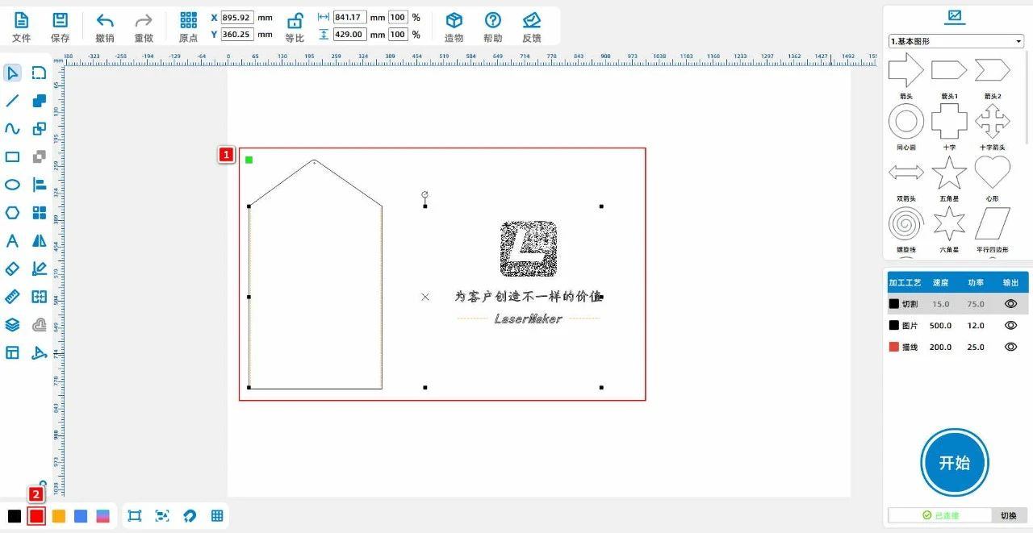This screenshot has width=1033, height=533.
Task: Click the X coordinate input field
Action: pyautogui.click(x=236, y=17)
